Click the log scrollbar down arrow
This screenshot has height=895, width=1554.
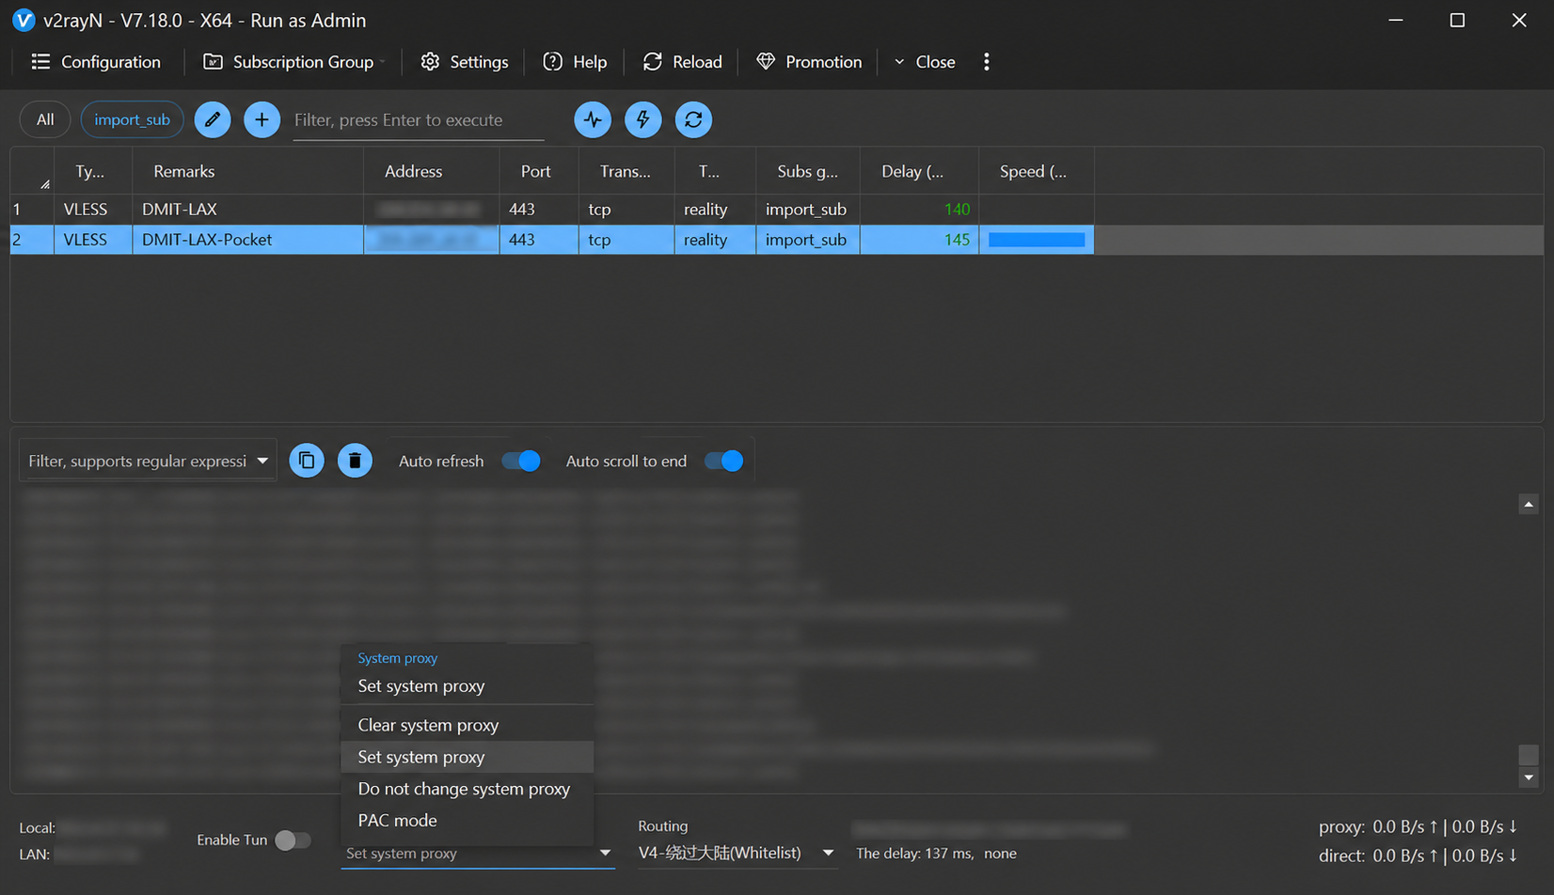click(1529, 777)
